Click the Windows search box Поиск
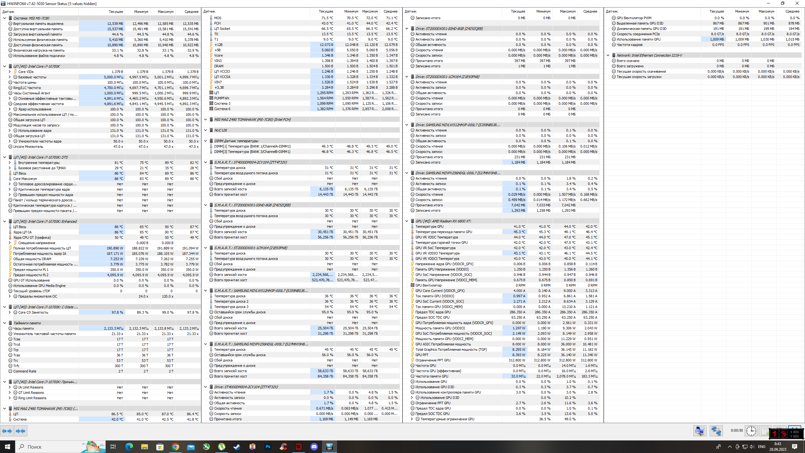 click(35, 447)
